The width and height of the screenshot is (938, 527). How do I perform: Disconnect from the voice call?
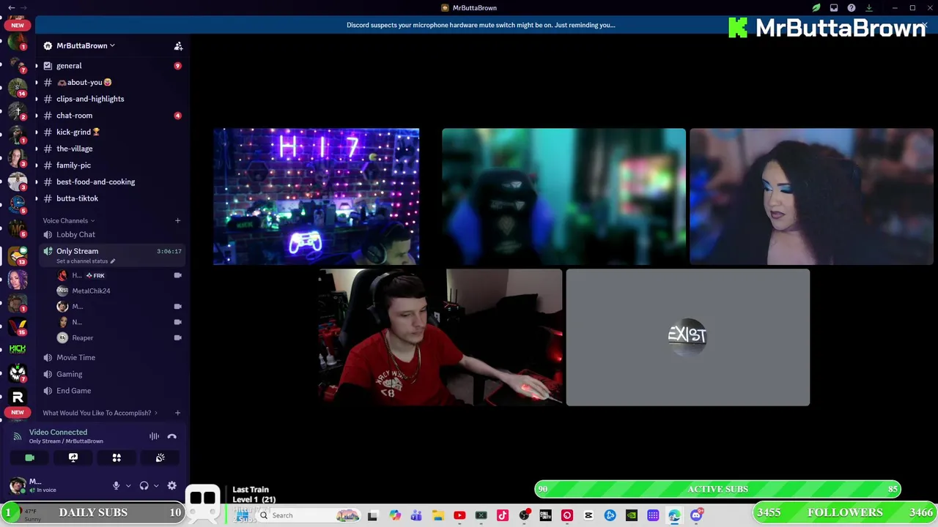(x=171, y=436)
